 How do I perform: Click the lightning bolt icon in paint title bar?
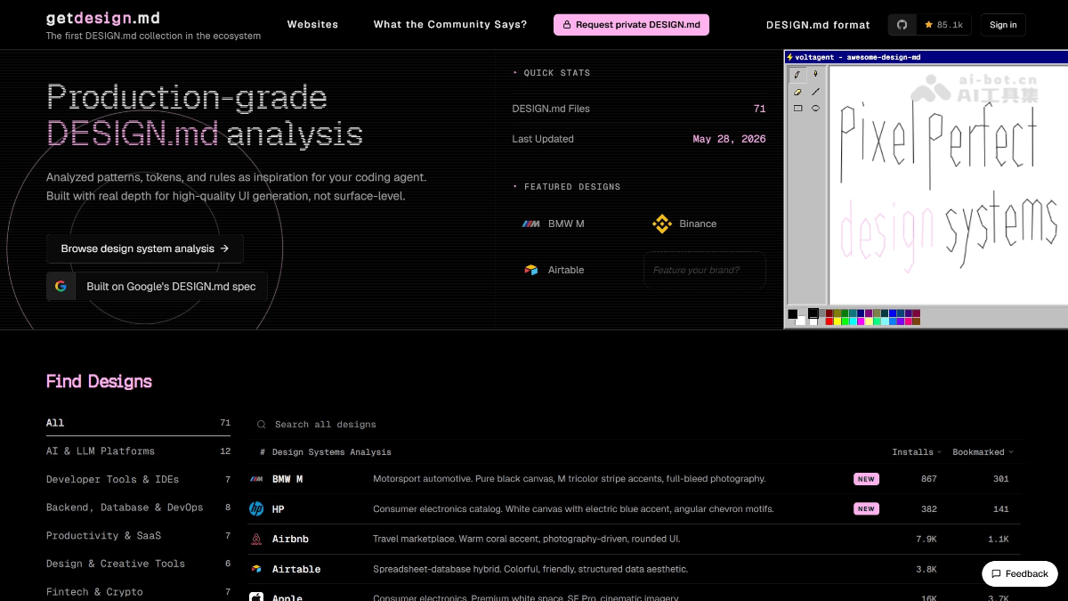(x=789, y=57)
